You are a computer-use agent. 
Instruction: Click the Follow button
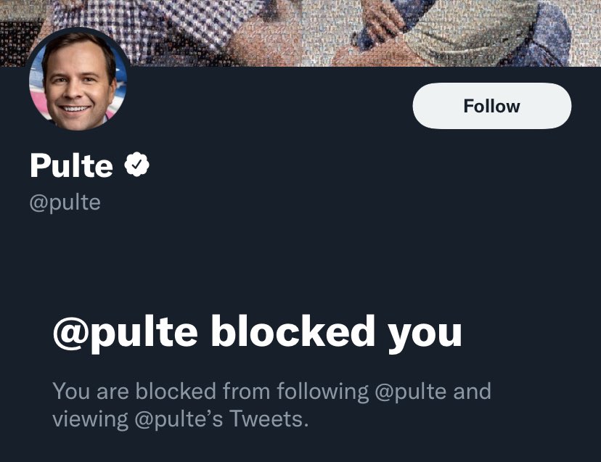[491, 106]
